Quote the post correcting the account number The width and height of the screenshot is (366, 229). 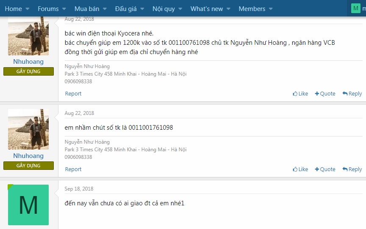coord(325,169)
